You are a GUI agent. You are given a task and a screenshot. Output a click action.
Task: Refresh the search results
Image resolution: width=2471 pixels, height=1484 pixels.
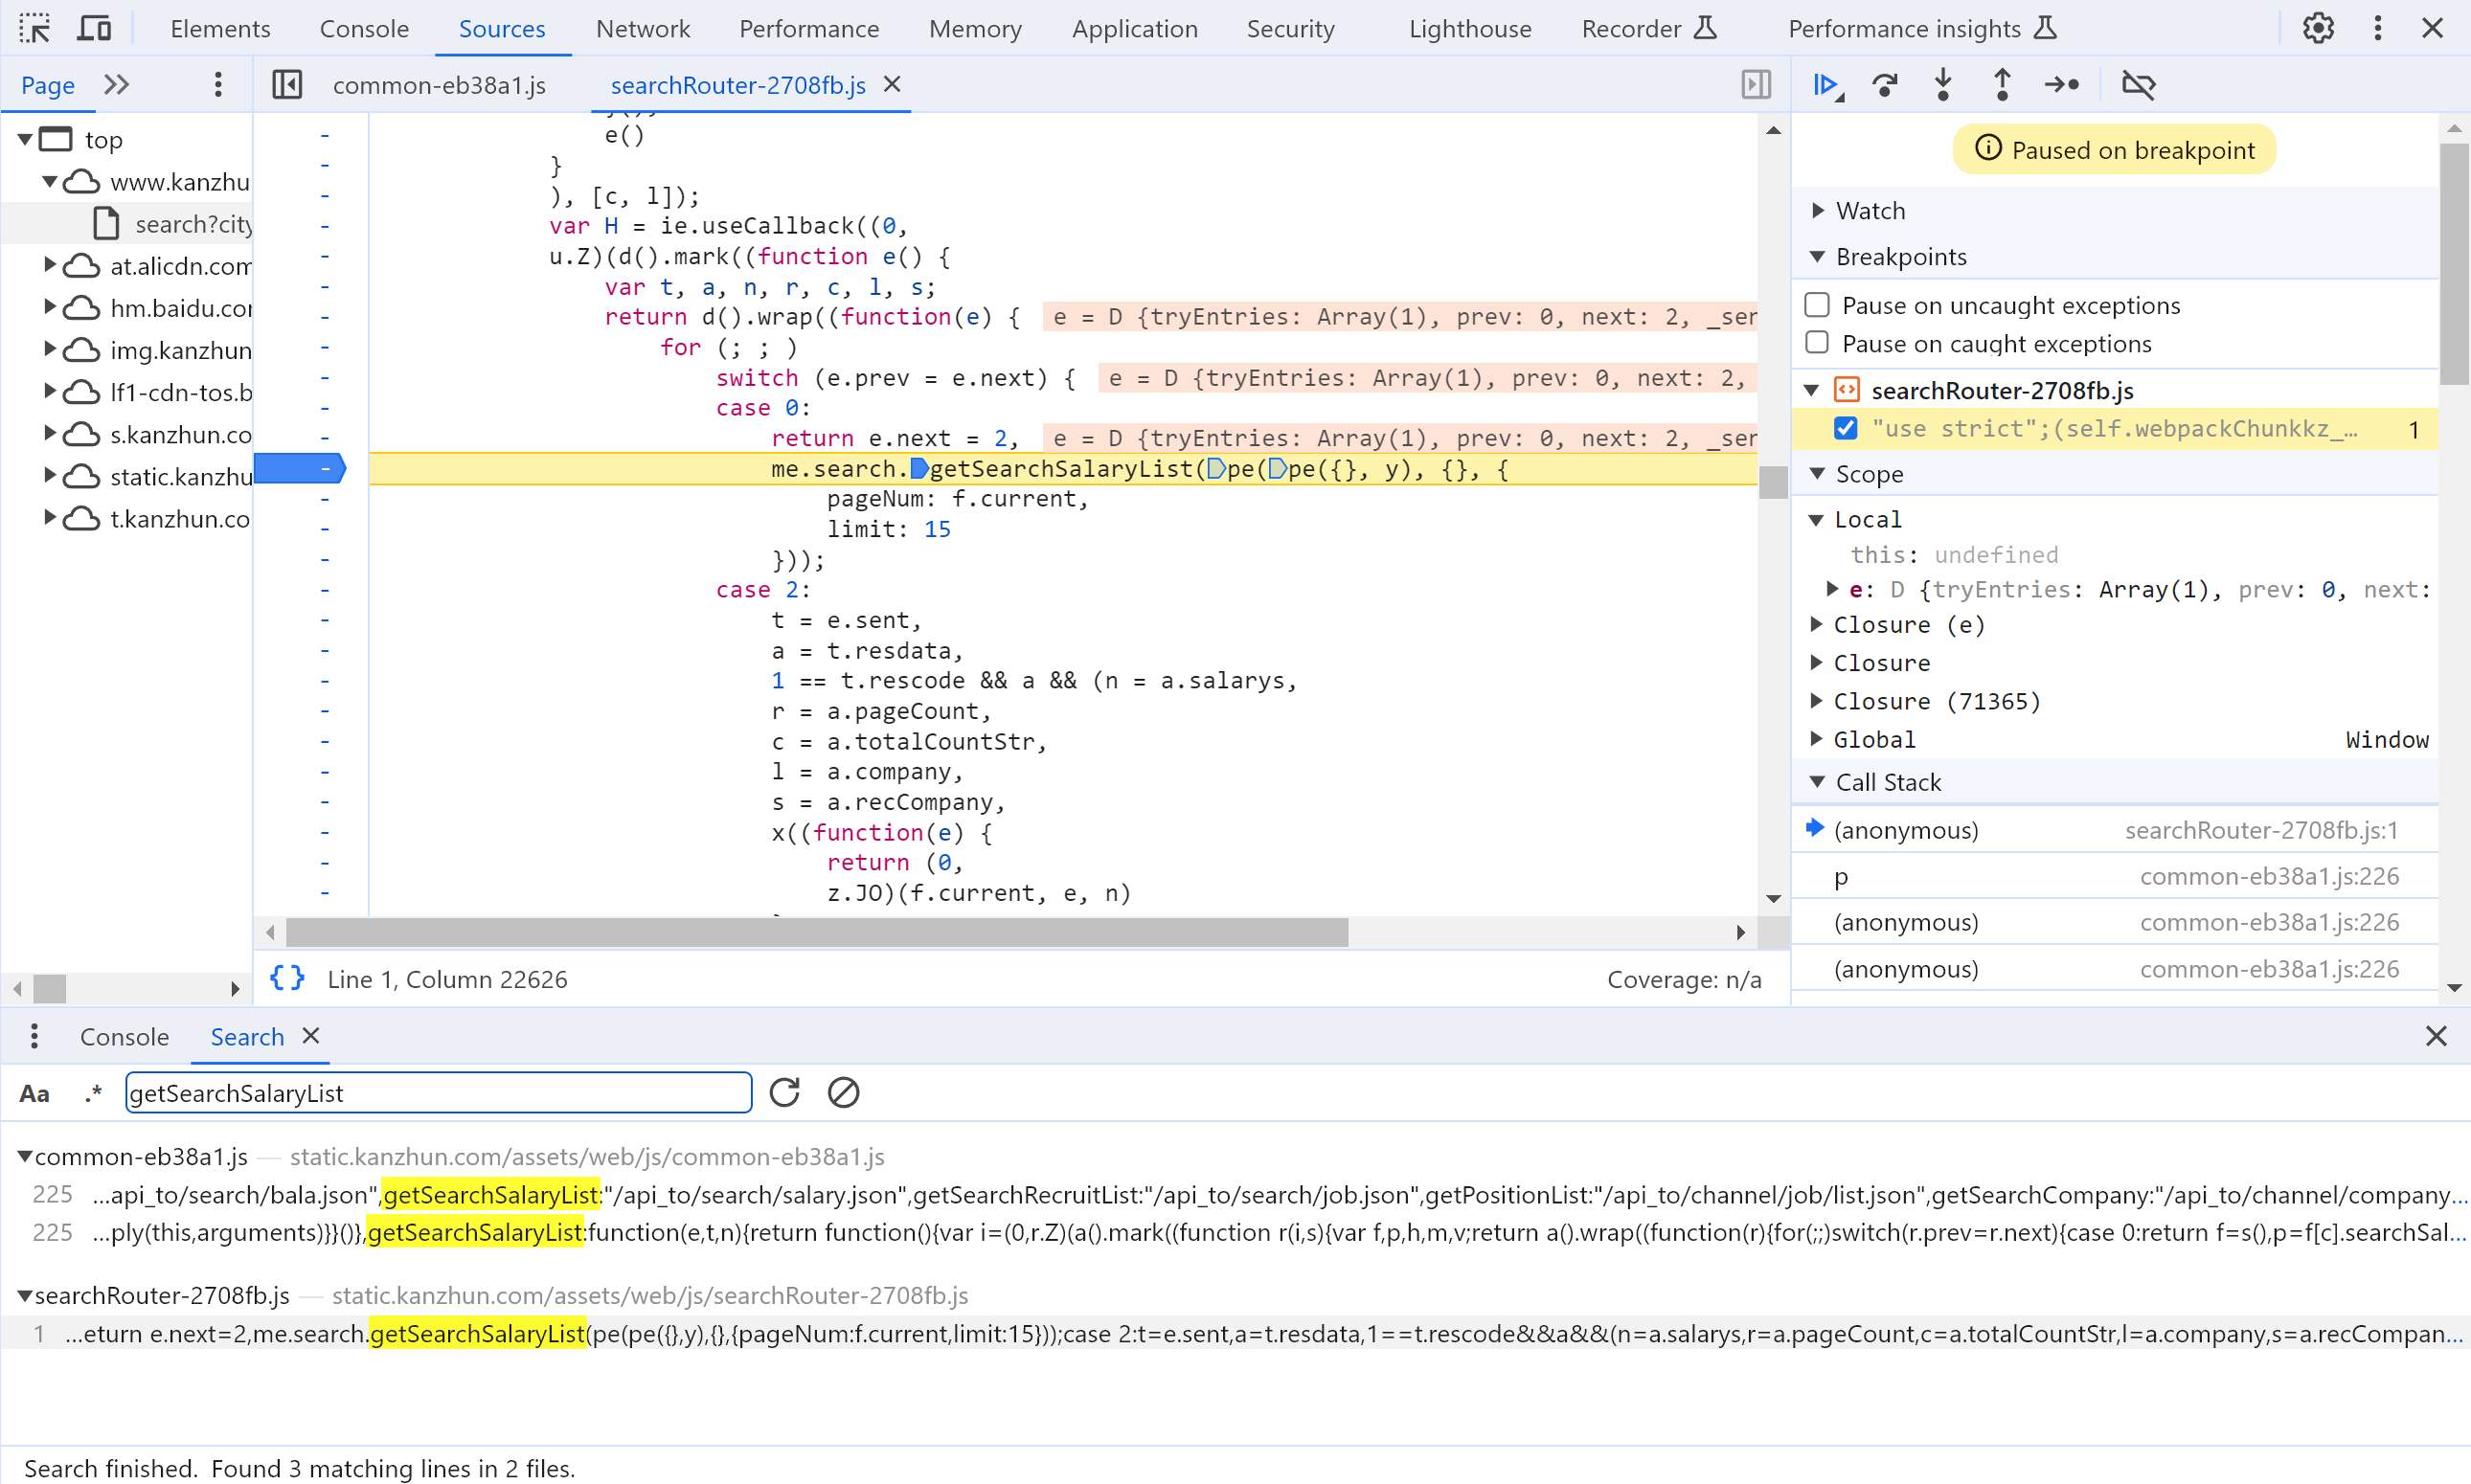(785, 1092)
